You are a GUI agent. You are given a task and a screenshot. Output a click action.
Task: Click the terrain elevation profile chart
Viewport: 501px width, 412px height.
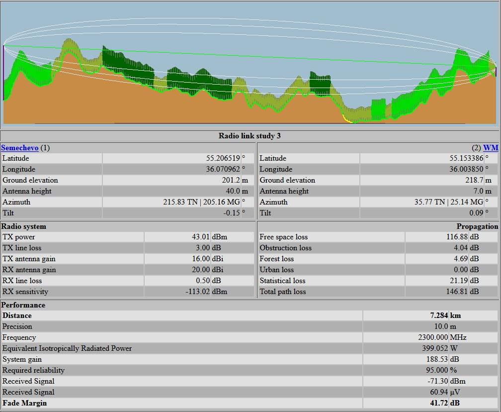coord(250,65)
